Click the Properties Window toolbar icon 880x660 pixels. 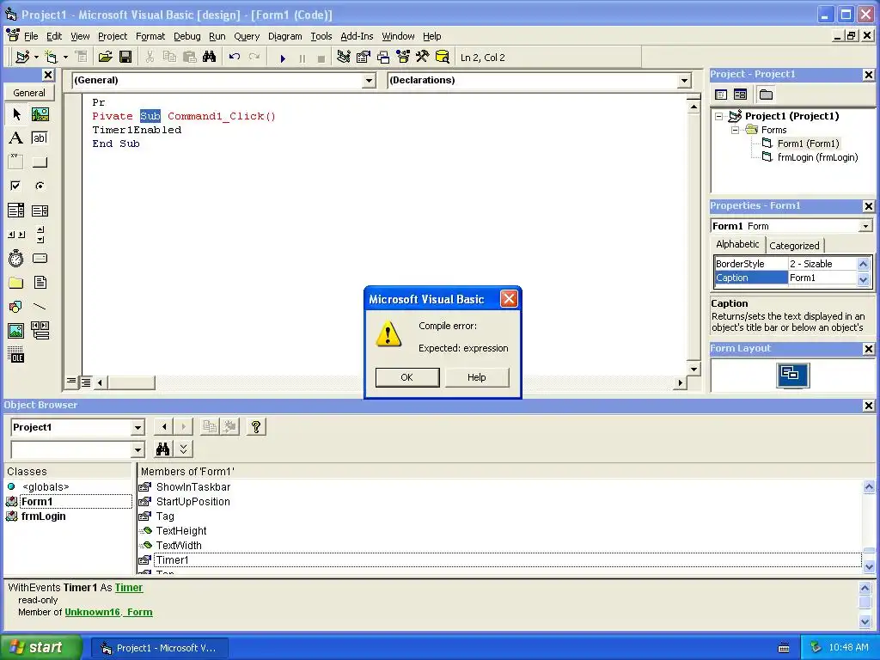364,57
